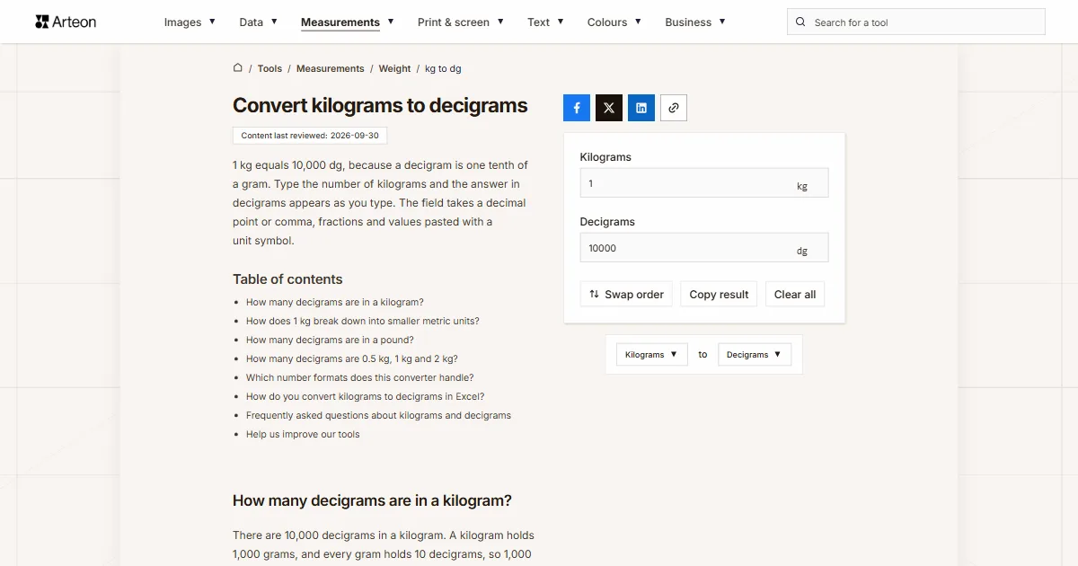Share this page on X
1078x566 pixels.
click(x=609, y=108)
